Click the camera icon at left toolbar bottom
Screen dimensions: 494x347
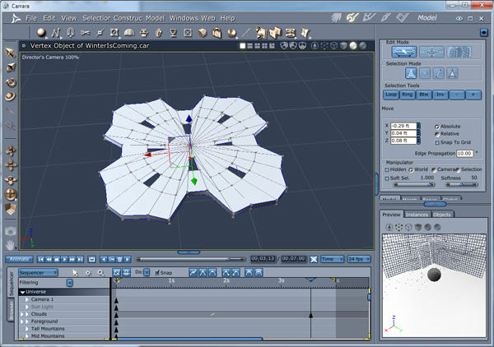(x=10, y=231)
